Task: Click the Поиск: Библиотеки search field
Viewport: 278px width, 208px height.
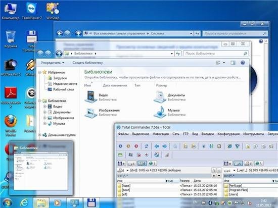Action: pyautogui.click(x=216, y=54)
